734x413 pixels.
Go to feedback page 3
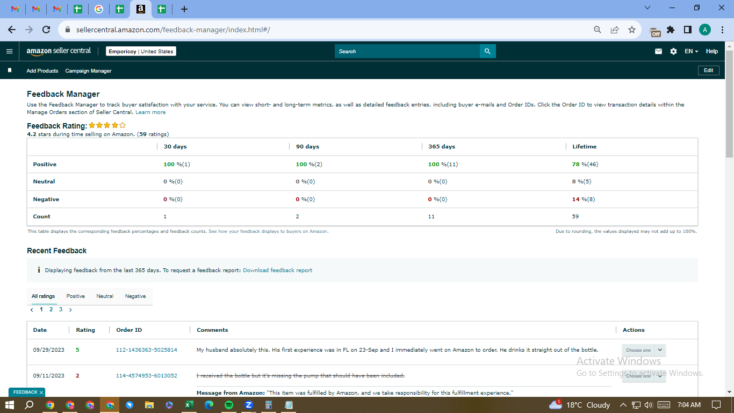(x=61, y=310)
